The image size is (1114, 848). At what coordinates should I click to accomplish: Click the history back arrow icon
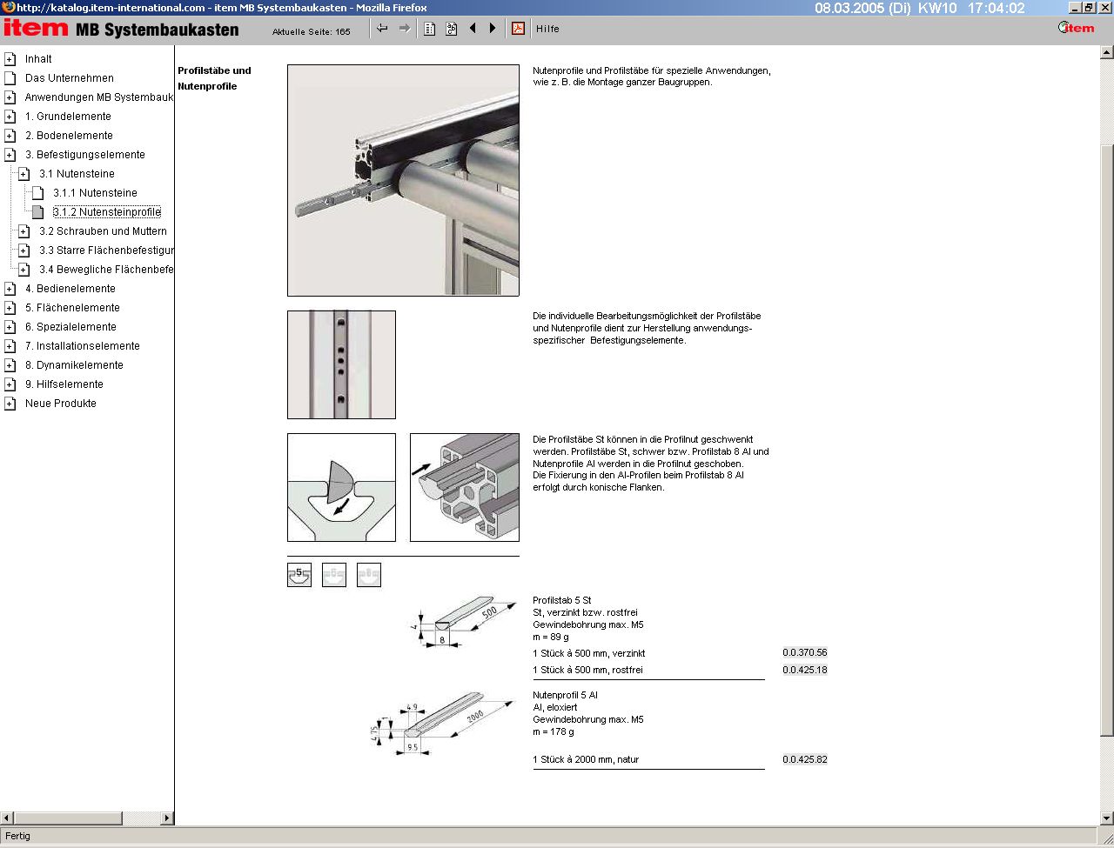[382, 29]
